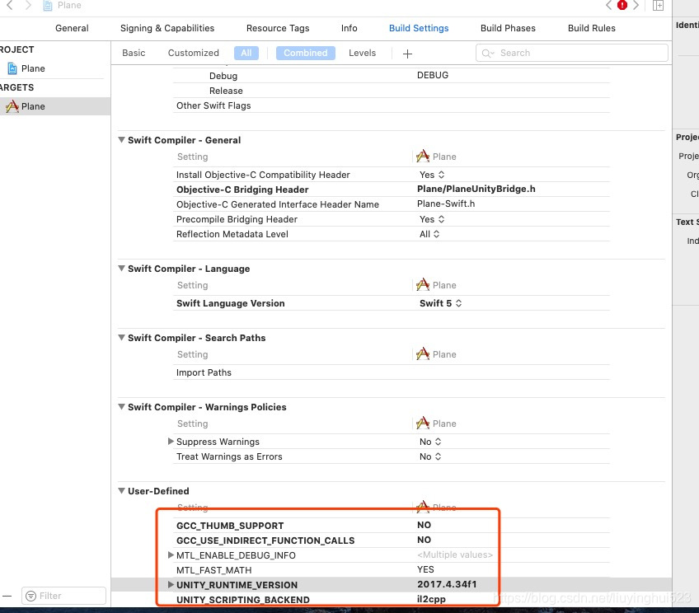
Task: Go forward with the navigation forward arrow
Action: click(28, 5)
